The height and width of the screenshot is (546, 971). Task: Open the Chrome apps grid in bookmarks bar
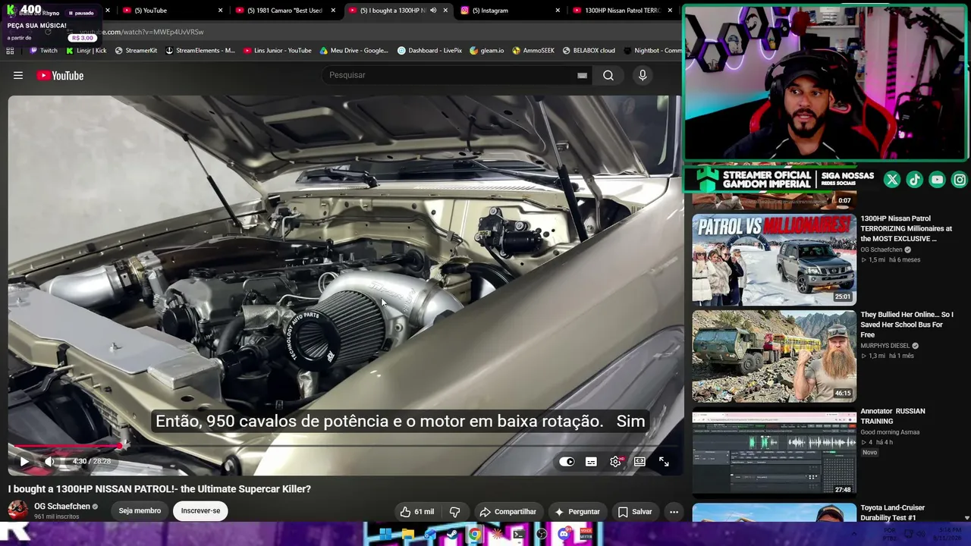10,51
